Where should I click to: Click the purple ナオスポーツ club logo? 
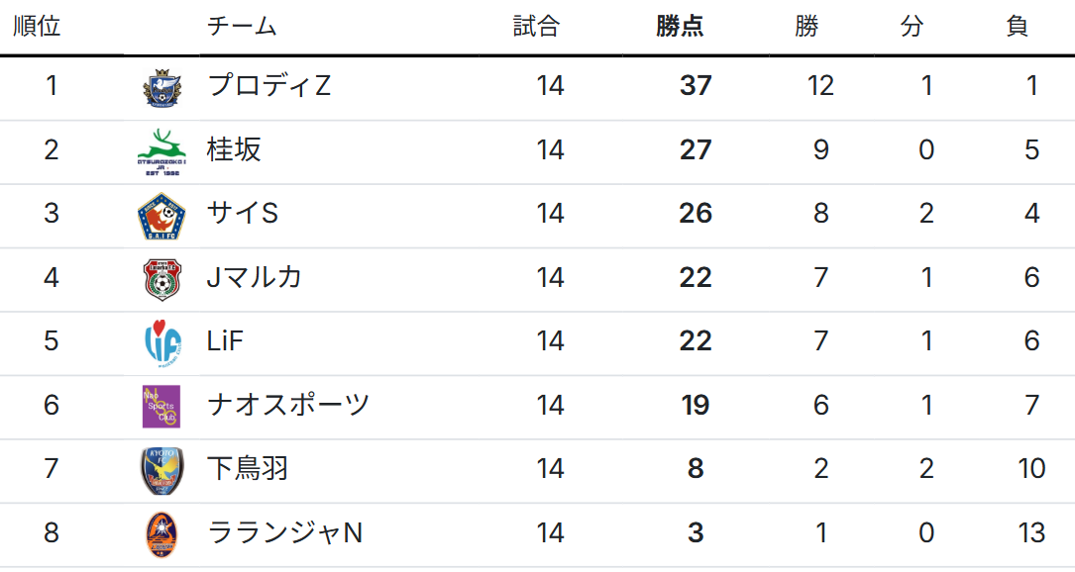(161, 406)
